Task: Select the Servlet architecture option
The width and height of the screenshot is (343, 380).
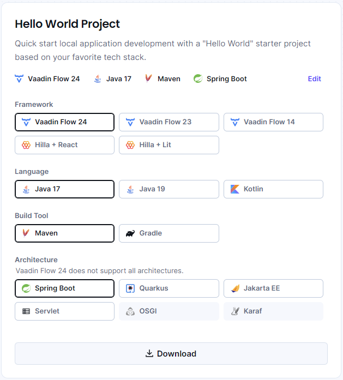Action: click(x=64, y=311)
